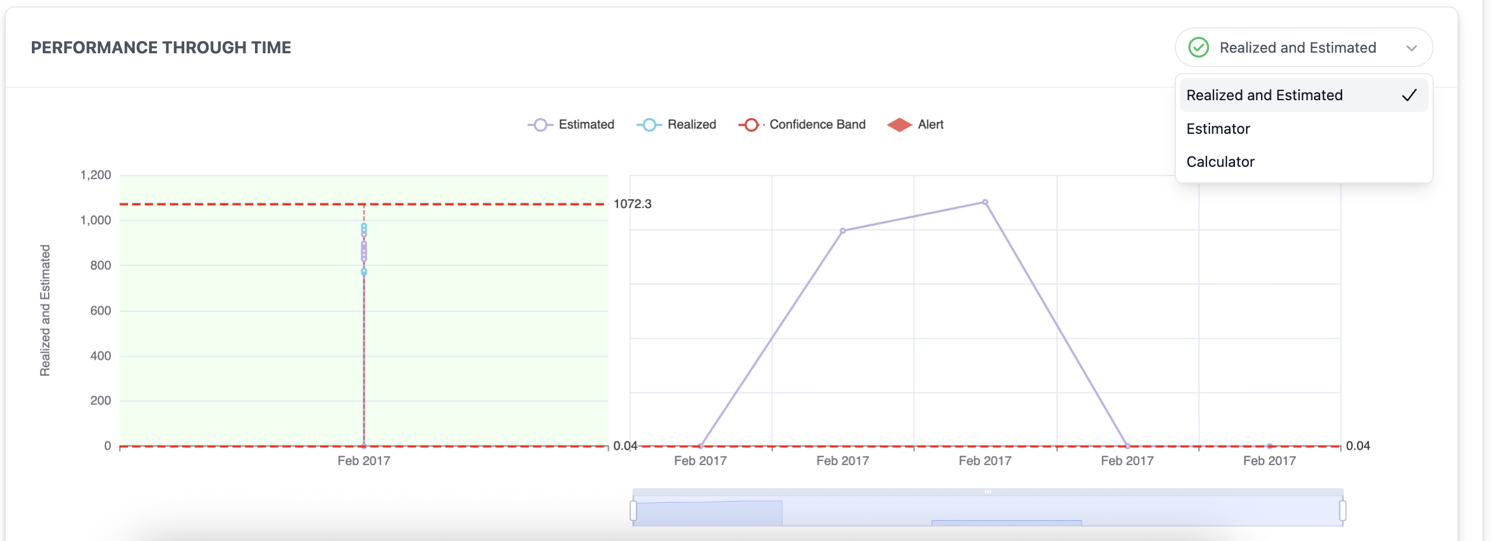Click the grip handle atop the range slider
This screenshot has height=541, width=1494.
coord(988,492)
